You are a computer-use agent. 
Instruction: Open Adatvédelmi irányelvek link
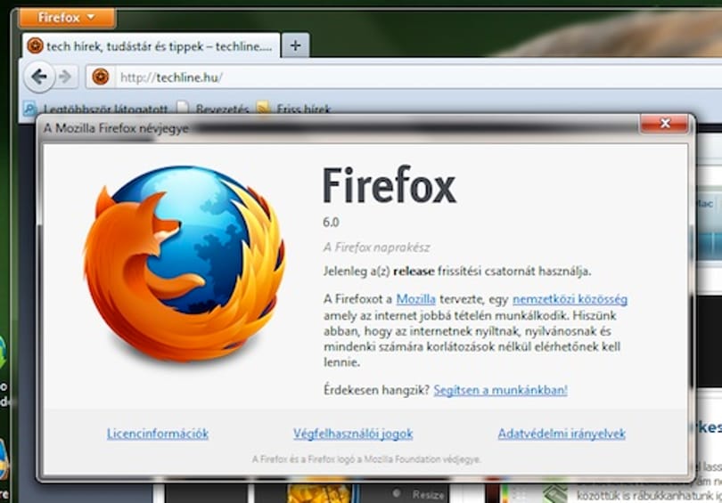pos(562,434)
